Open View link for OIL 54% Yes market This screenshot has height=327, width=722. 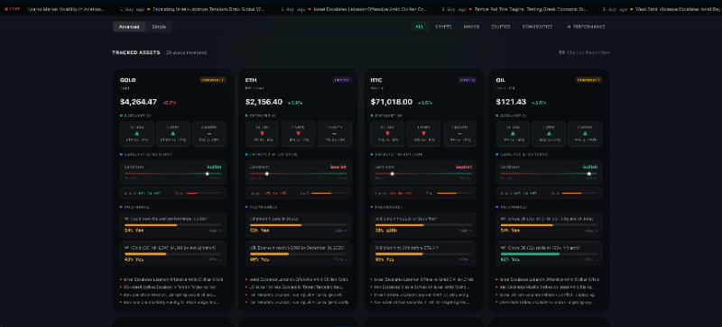pyautogui.click(x=591, y=231)
